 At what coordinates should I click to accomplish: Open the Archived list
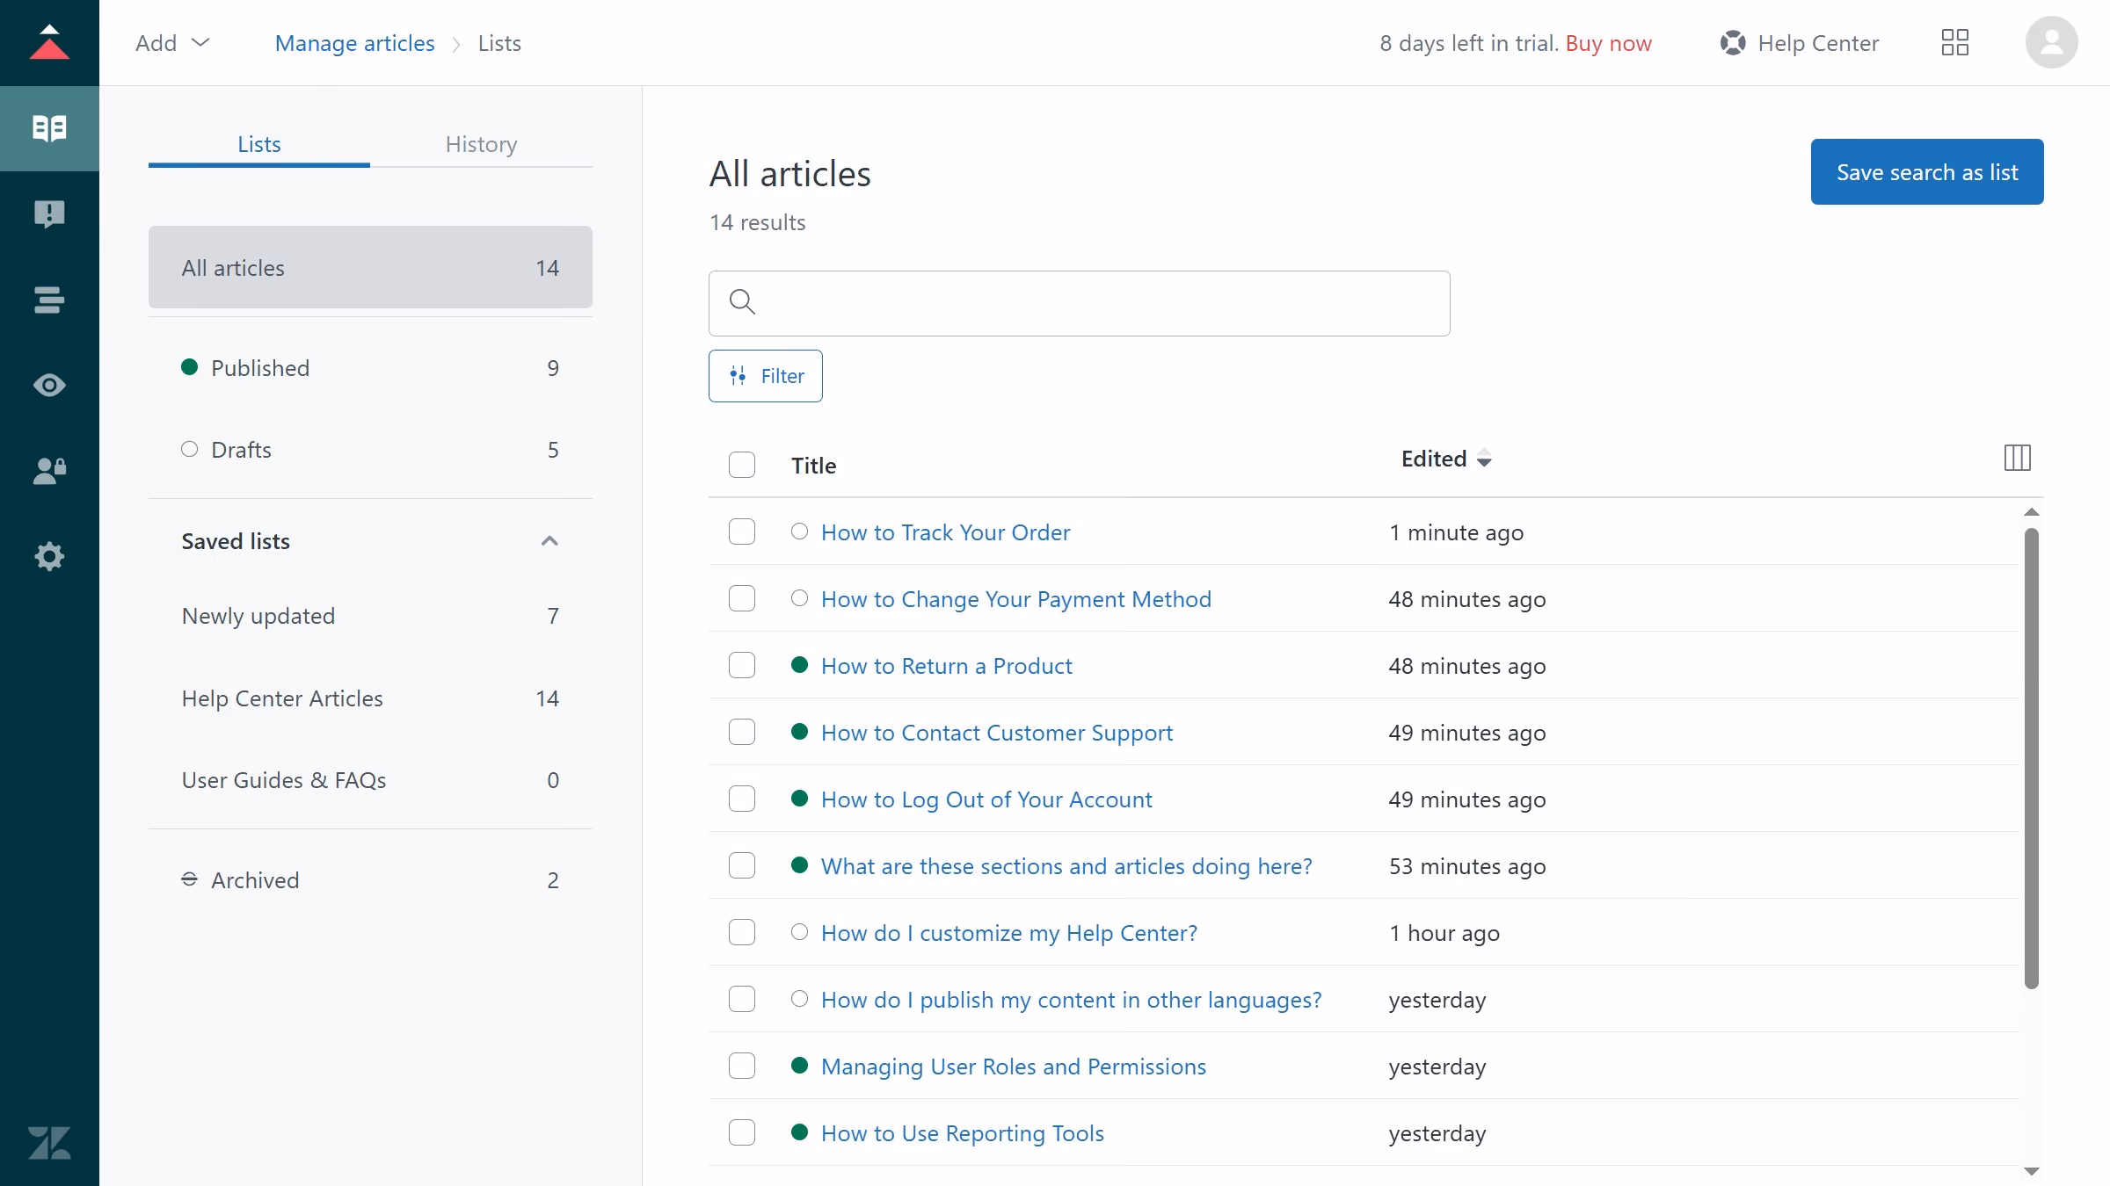(370, 879)
